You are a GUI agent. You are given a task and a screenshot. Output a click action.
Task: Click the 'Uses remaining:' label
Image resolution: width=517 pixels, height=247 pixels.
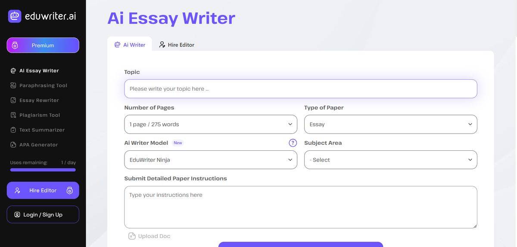pyautogui.click(x=29, y=162)
